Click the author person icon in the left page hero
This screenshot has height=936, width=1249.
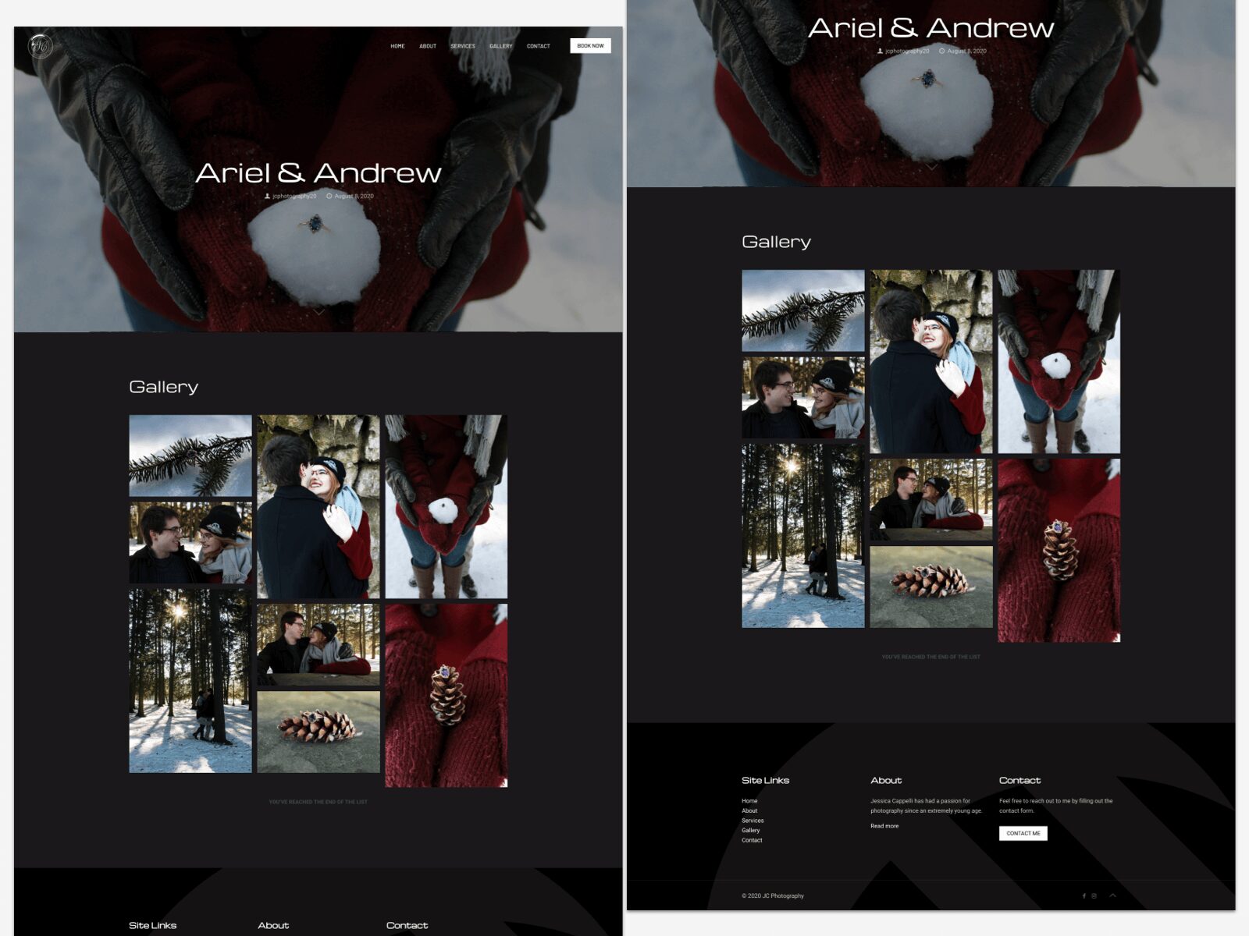(x=267, y=197)
